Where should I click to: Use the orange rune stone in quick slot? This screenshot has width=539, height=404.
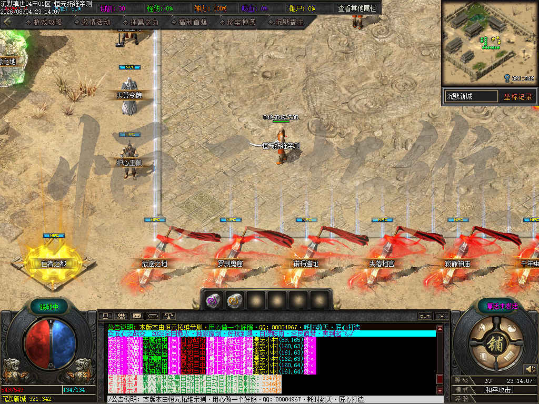(x=235, y=301)
